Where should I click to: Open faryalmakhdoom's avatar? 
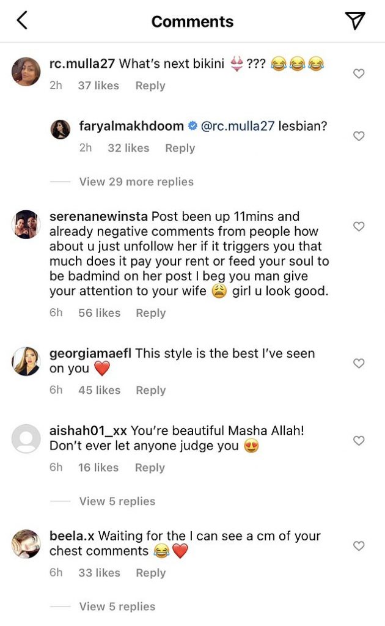tap(61, 130)
